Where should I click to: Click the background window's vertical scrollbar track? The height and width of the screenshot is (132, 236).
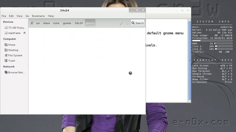(x=190, y=60)
